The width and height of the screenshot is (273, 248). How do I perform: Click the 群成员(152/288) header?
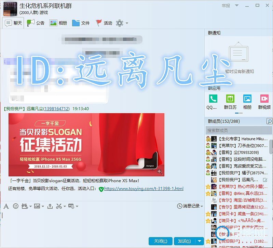224,121
